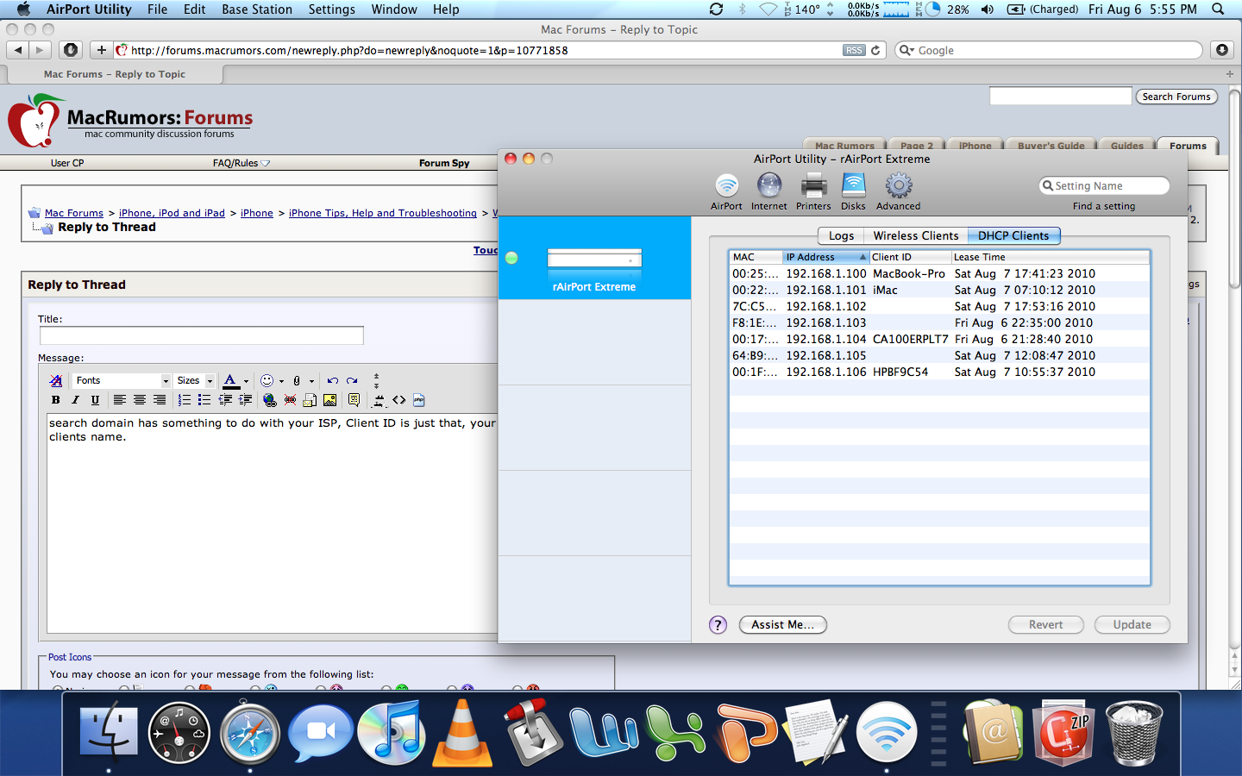The height and width of the screenshot is (776, 1242).
Task: Open the AirPort settings pane
Action: tap(726, 191)
